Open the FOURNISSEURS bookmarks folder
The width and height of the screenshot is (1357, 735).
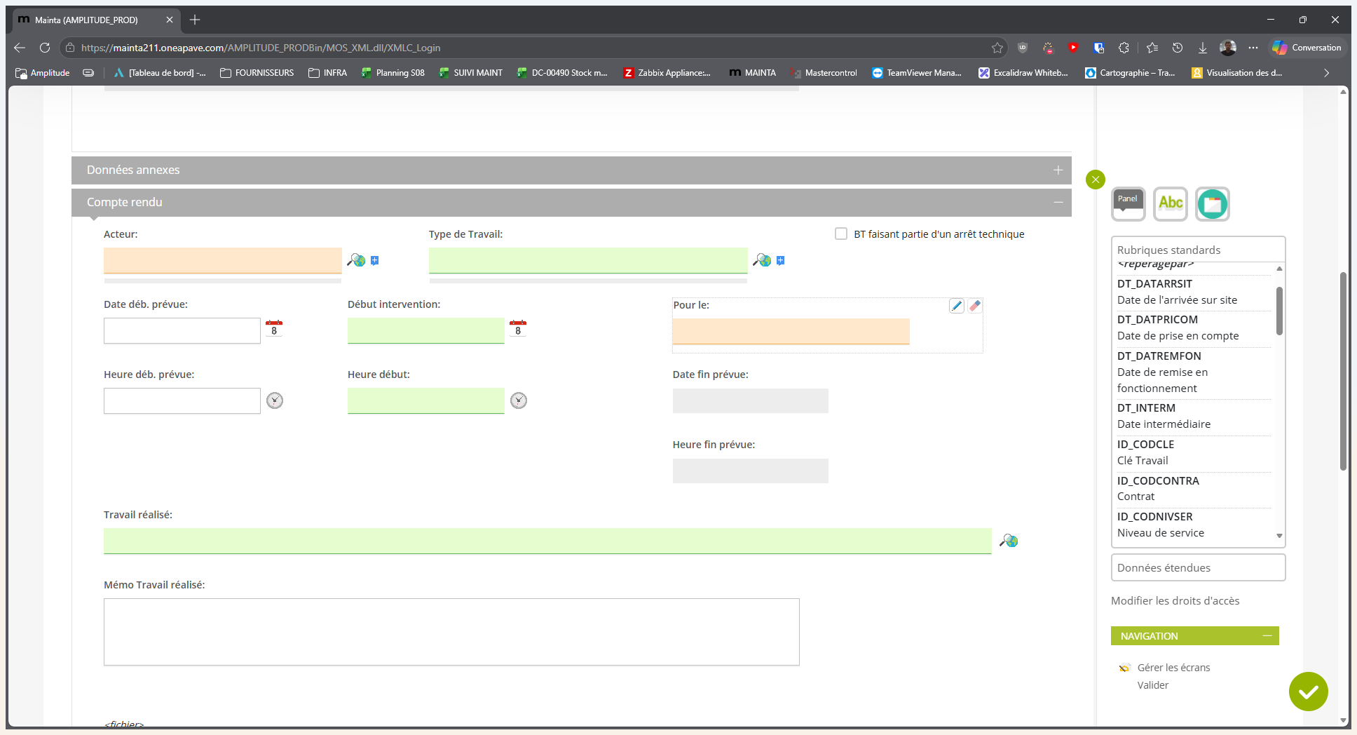(257, 72)
